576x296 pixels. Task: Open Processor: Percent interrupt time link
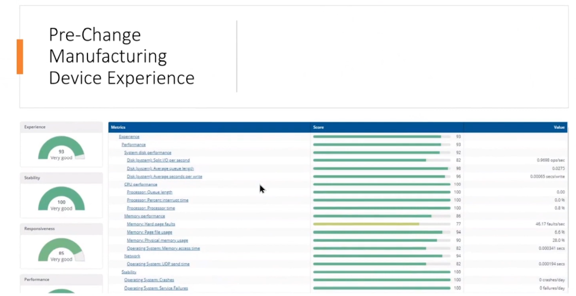[x=157, y=200]
